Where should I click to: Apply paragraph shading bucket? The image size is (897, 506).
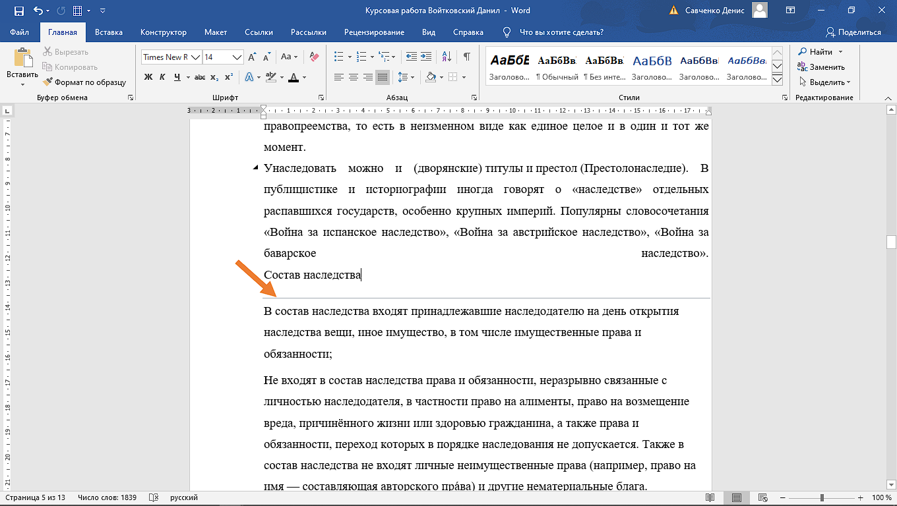[431, 77]
